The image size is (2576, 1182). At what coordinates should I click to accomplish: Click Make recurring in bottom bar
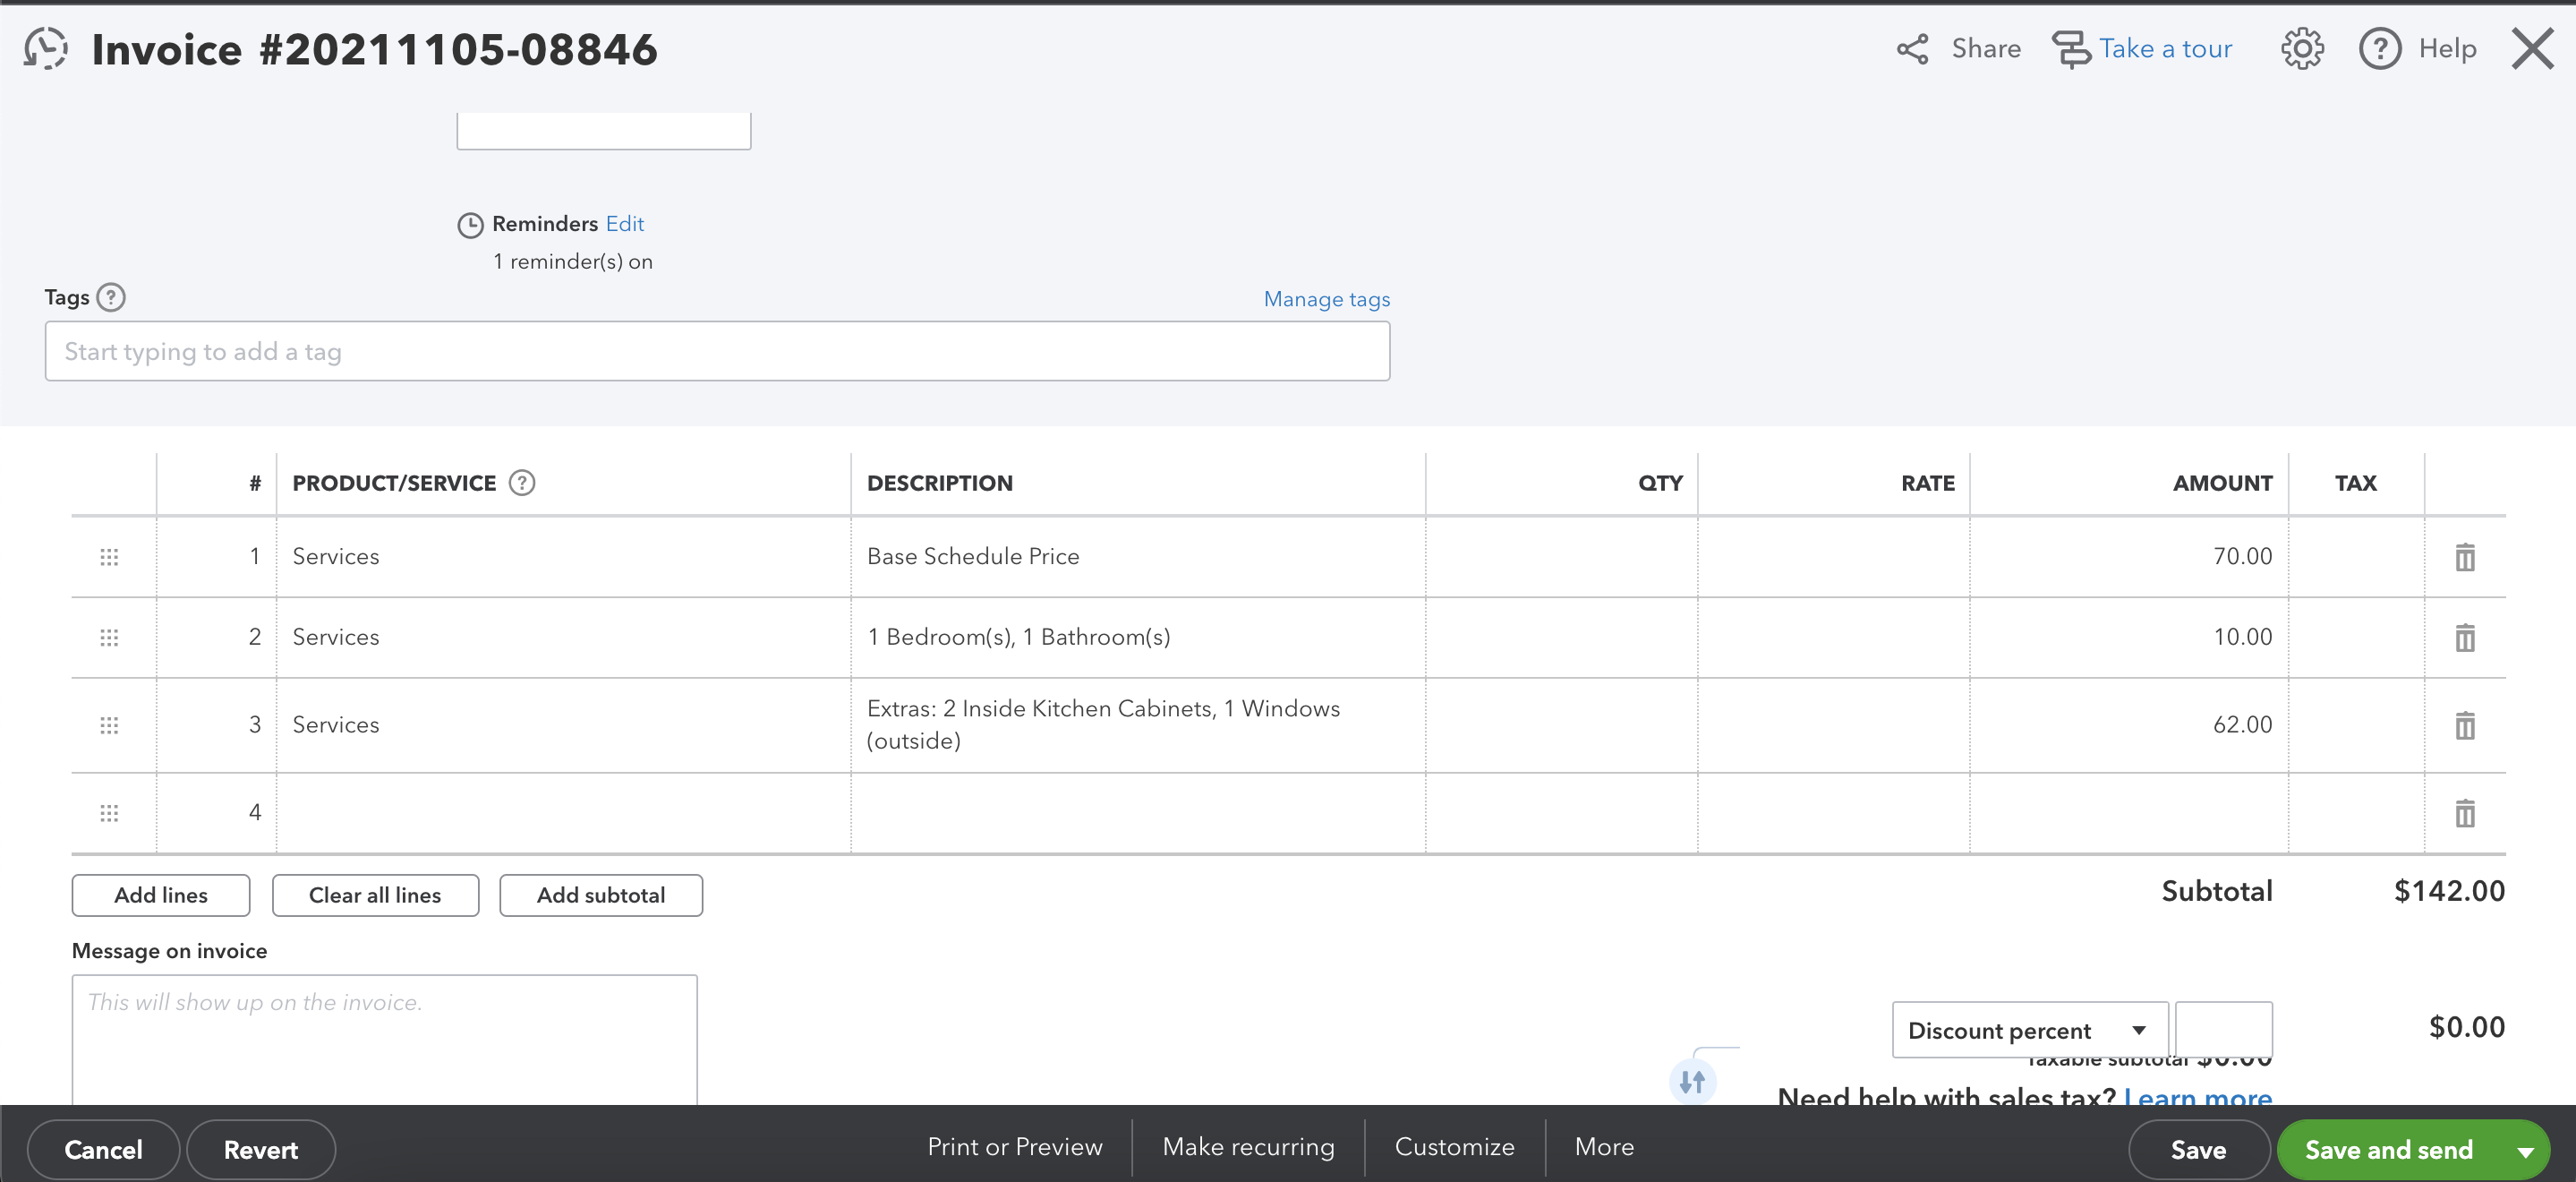(1247, 1147)
